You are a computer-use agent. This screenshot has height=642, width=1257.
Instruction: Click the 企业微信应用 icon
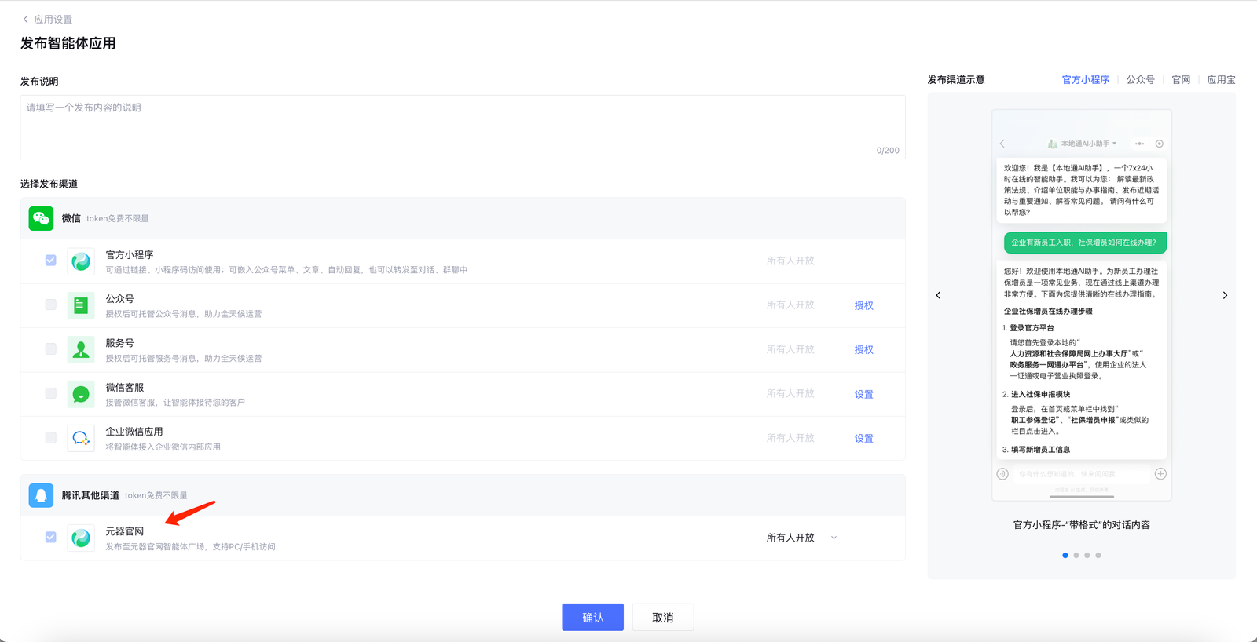click(81, 438)
